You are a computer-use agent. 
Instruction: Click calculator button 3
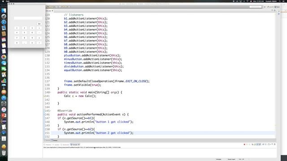[32, 28]
